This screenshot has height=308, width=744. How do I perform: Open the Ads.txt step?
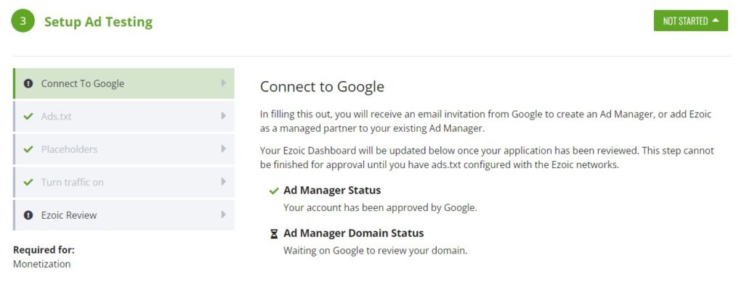click(x=124, y=117)
